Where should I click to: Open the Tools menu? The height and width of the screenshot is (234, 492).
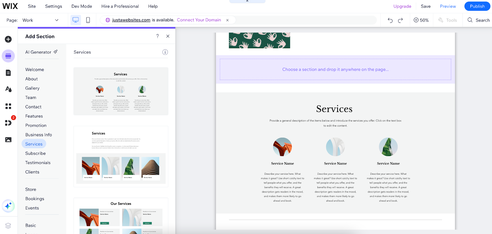pos(447,20)
